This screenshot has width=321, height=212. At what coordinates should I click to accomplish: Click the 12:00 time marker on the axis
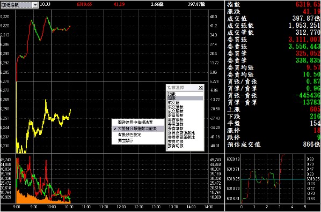(x=121, y=207)
